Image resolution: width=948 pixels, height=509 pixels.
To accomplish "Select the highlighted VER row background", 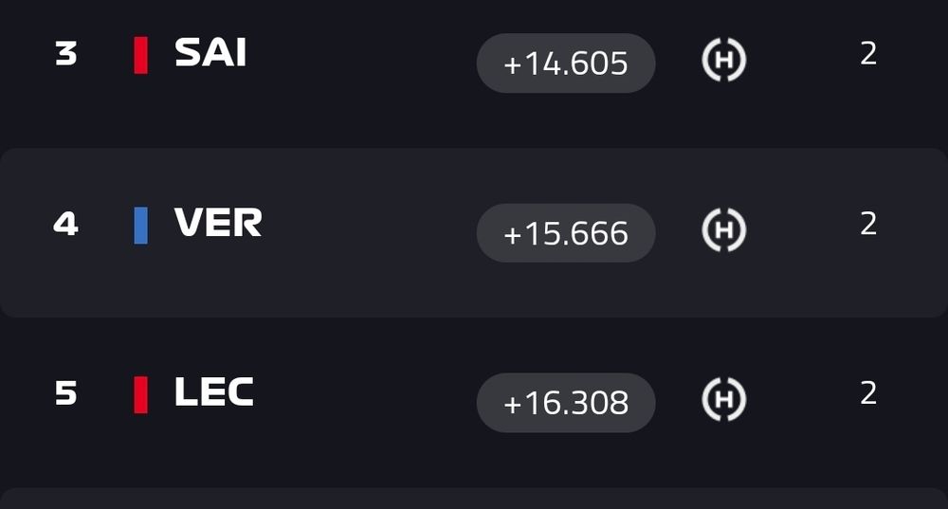I will [x=474, y=233].
